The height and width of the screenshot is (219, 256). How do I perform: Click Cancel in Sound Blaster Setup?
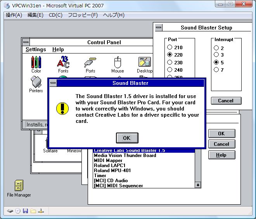click(226, 101)
